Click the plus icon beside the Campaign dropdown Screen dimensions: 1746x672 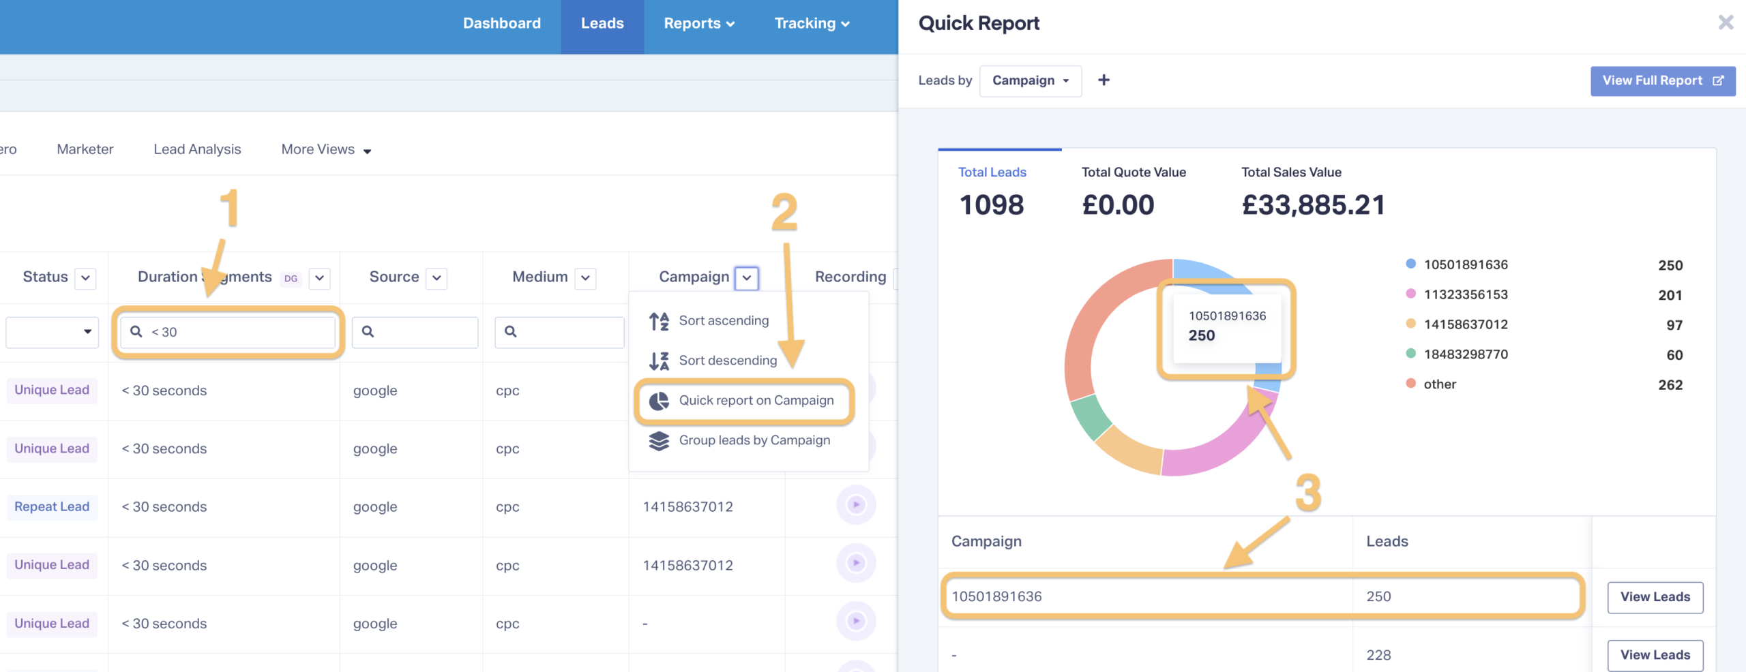pyautogui.click(x=1104, y=80)
